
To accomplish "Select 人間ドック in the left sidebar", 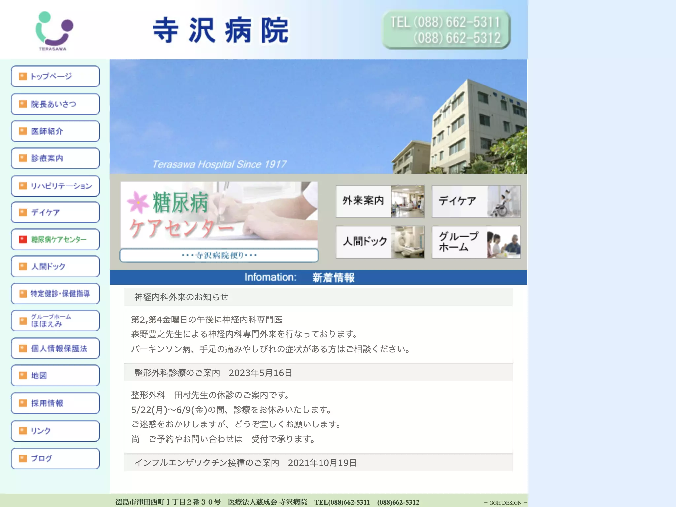I will 55,266.
